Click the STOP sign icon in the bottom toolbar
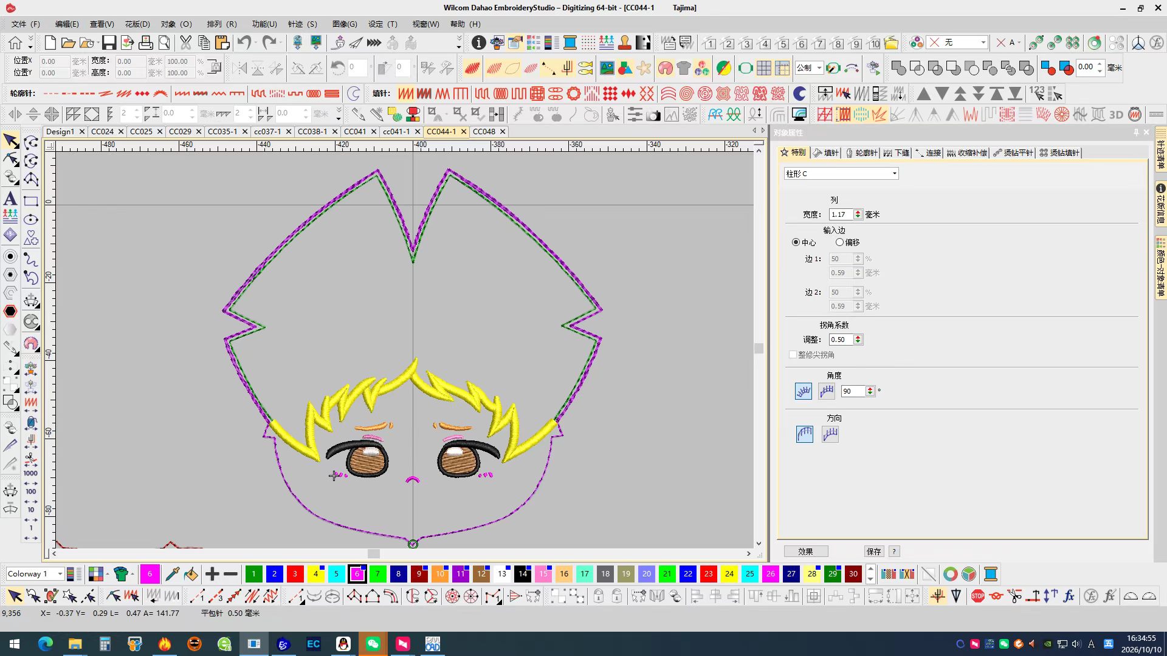 tap(978, 596)
